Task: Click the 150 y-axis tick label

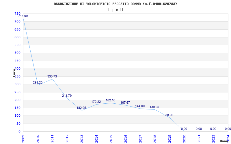Action: [17, 108]
